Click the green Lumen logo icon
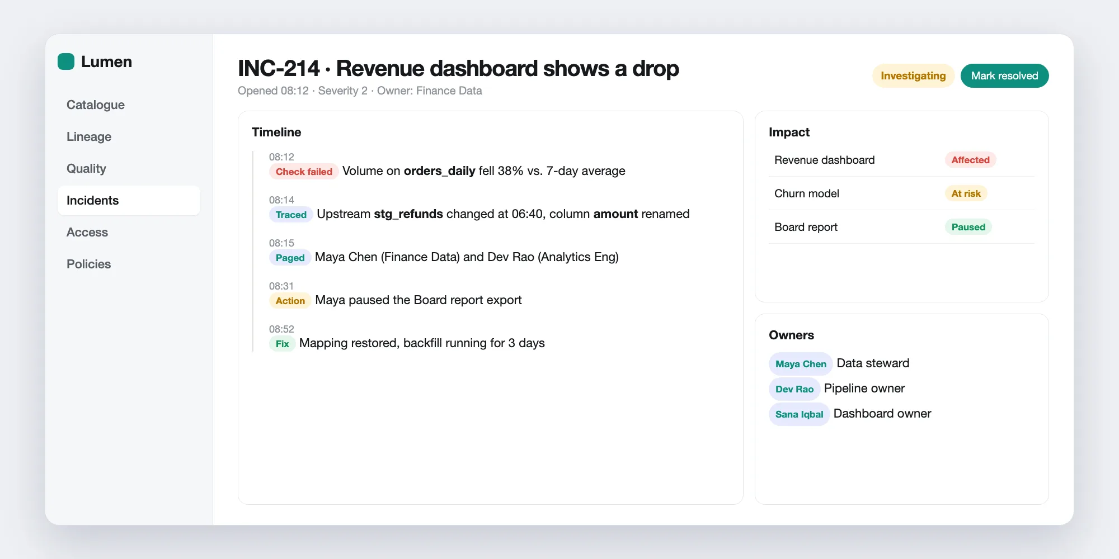This screenshot has height=559, width=1119. [66, 61]
